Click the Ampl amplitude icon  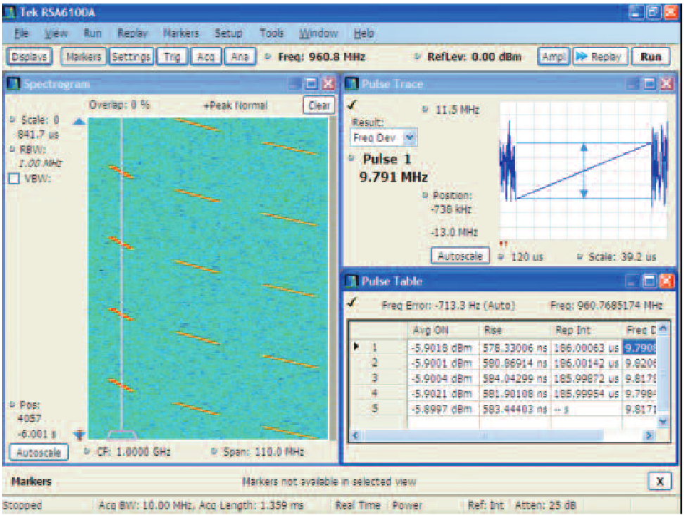(x=553, y=58)
